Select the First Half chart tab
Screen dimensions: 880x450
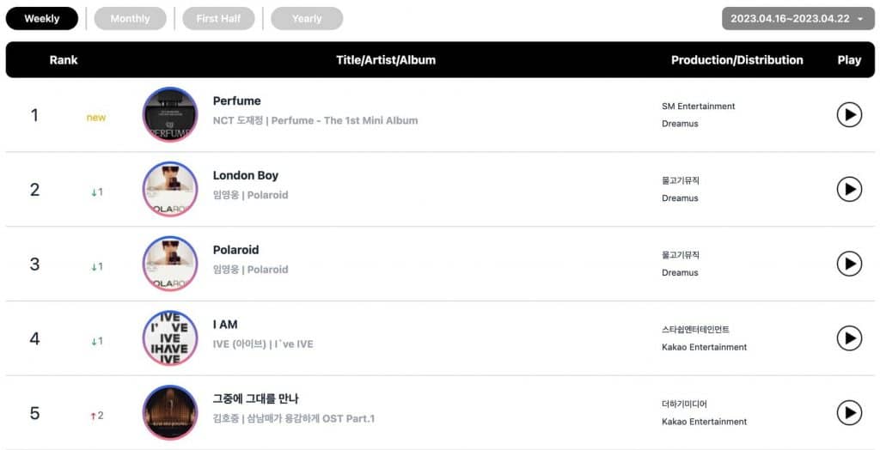click(218, 18)
